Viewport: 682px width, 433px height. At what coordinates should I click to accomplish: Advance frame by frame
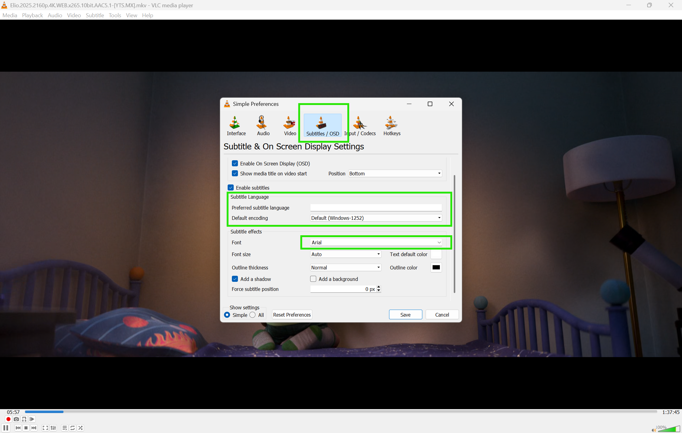[x=32, y=419]
